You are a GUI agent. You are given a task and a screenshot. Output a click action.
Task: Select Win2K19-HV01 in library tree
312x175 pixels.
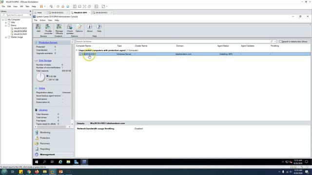click(20, 34)
